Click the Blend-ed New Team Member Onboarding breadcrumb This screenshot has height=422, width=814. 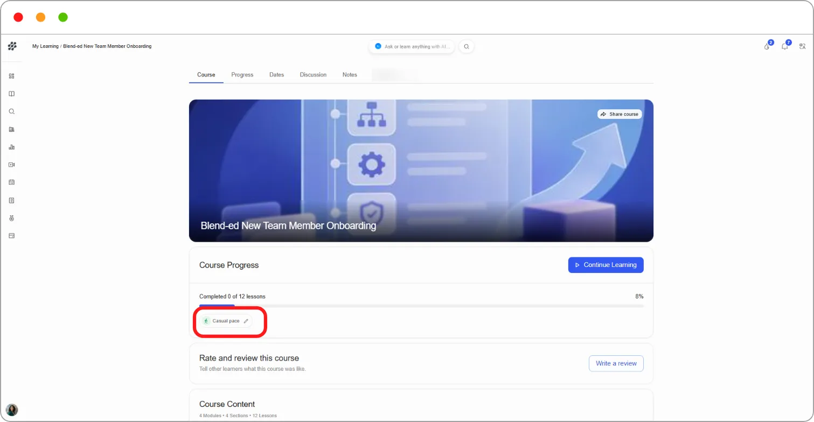(x=107, y=46)
